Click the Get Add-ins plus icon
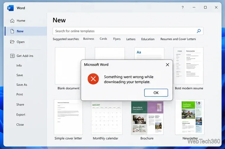This screenshot has height=149, width=225. [x=12, y=56]
